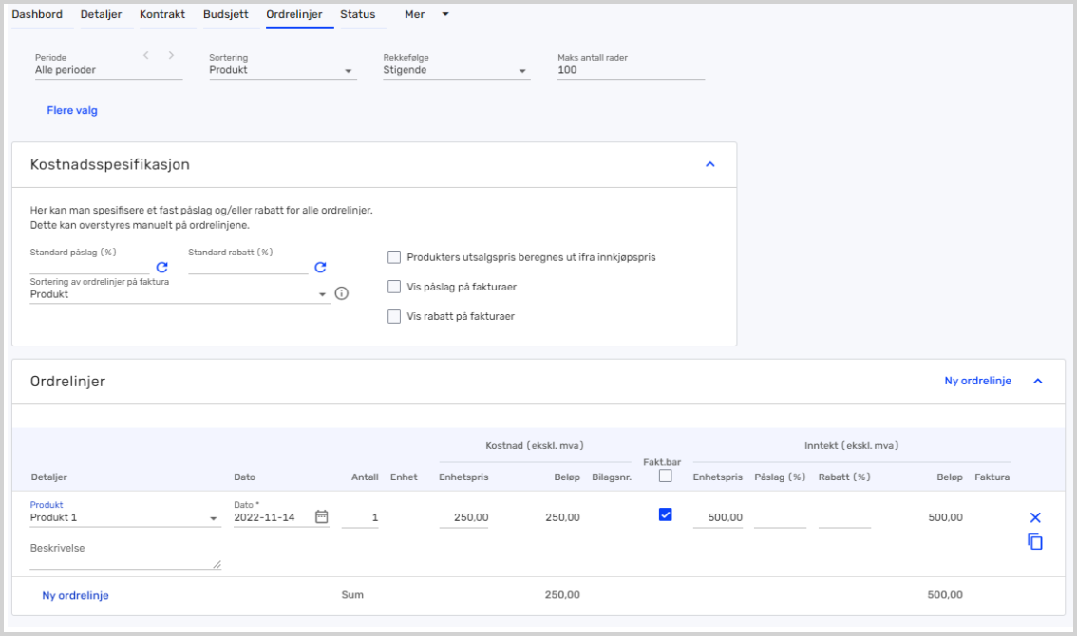Delete the Produkt 1 order line
Viewport: 1077px width, 636px height.
pyautogui.click(x=1035, y=517)
